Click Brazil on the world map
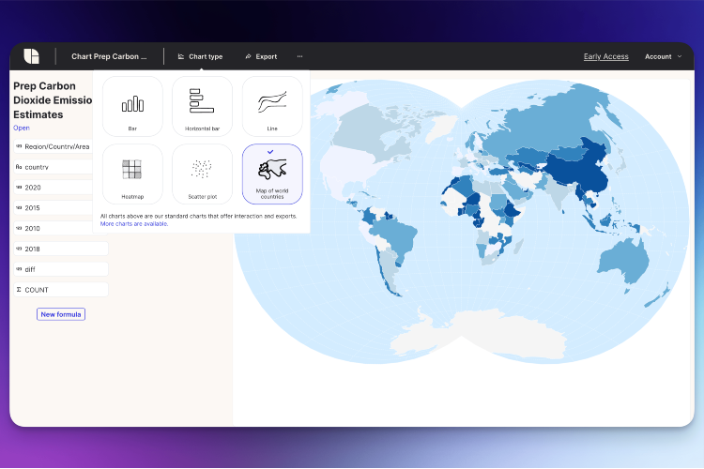The image size is (704, 469). pyautogui.click(x=397, y=235)
